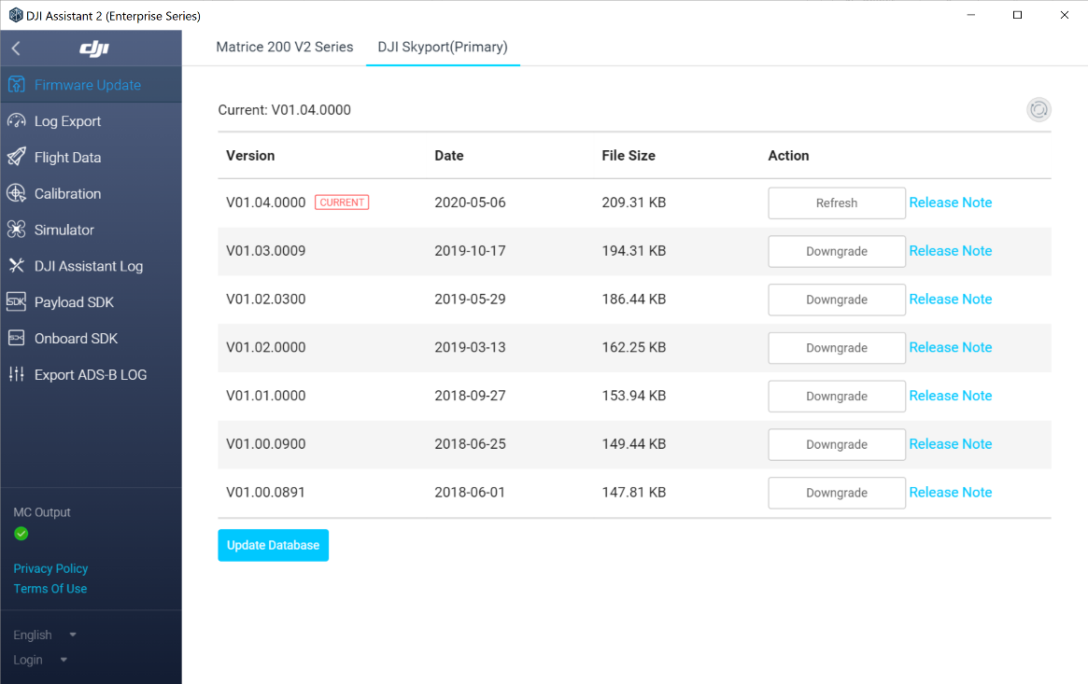Select the Simulator menu entry
Screen dimensions: 1088x684
point(91,230)
